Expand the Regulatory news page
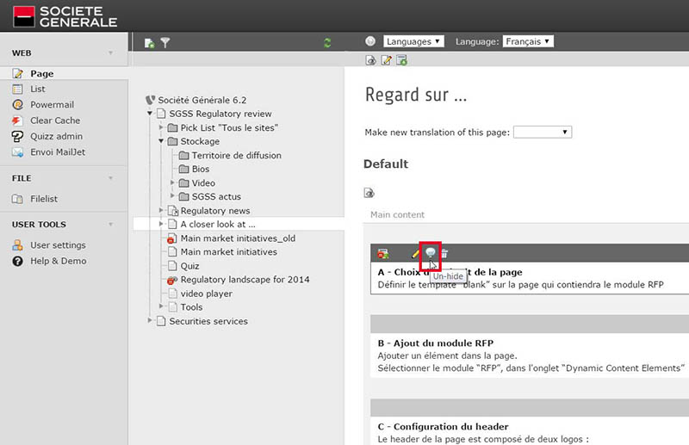The width and height of the screenshot is (689, 445). click(x=161, y=210)
